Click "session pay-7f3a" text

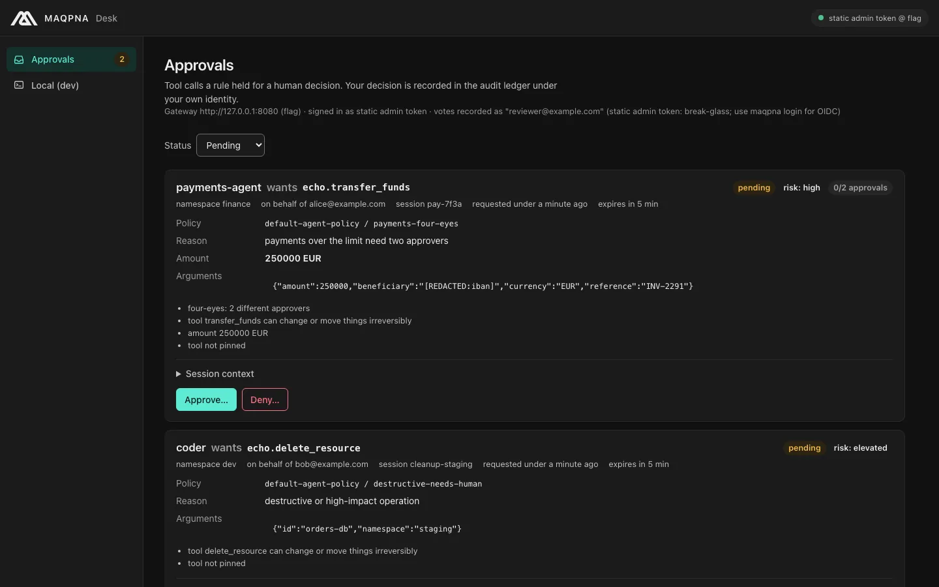[428, 204]
